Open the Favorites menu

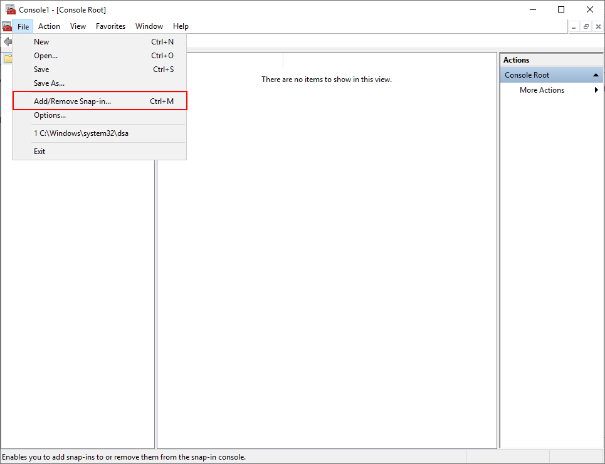tap(110, 26)
